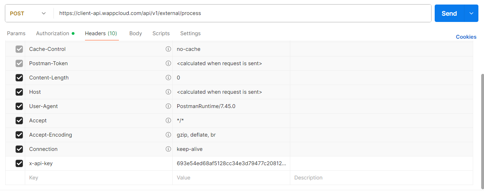Send the request with Send button
The image size is (484, 192).
click(x=449, y=13)
